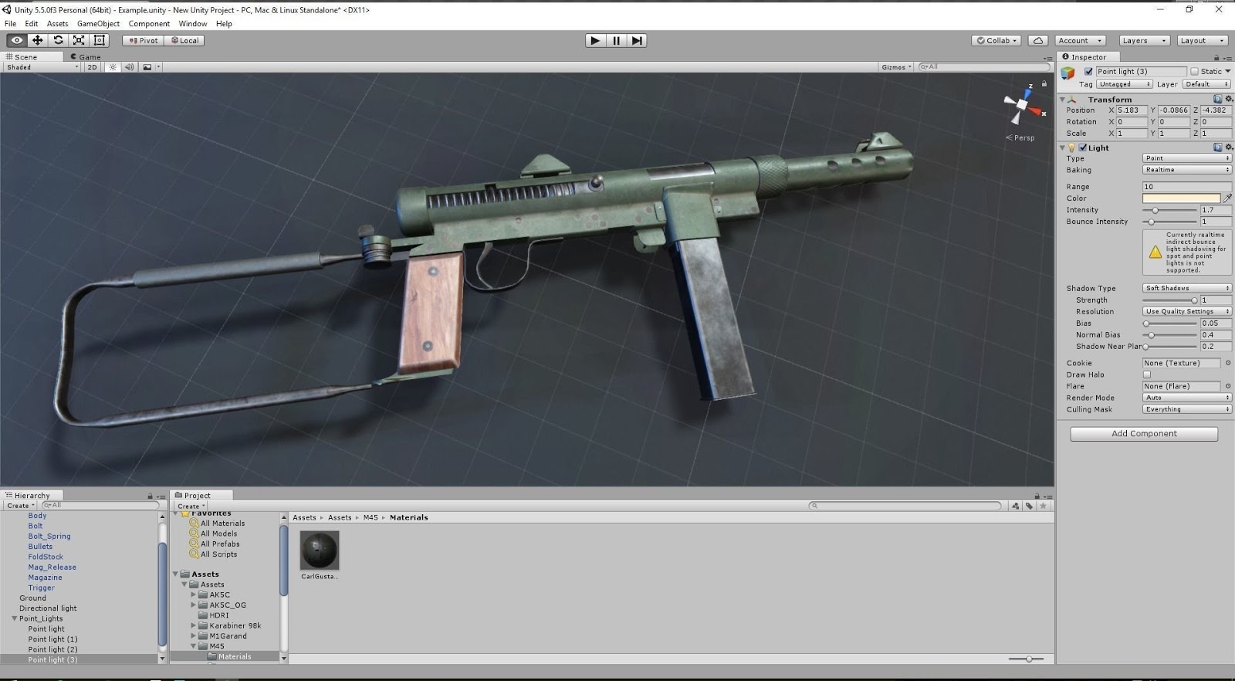Open the Flare object picker
Screen dimensions: 1235x681
(1227, 386)
